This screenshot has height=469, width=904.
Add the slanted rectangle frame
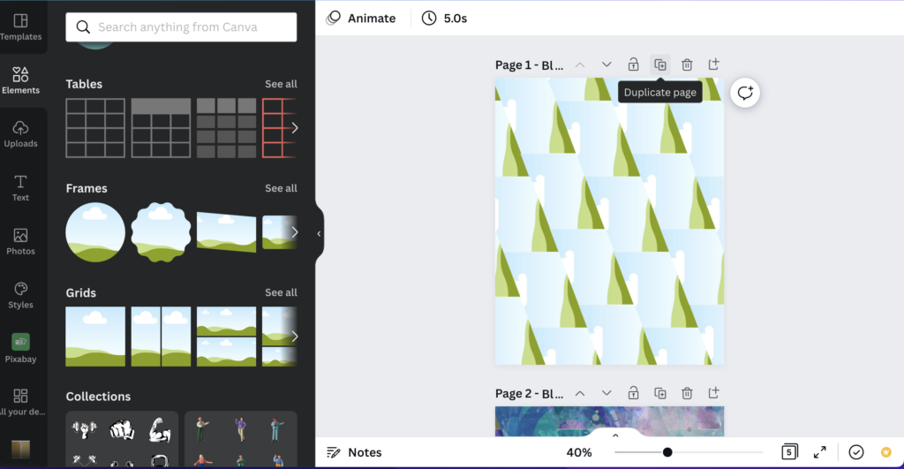tap(226, 232)
